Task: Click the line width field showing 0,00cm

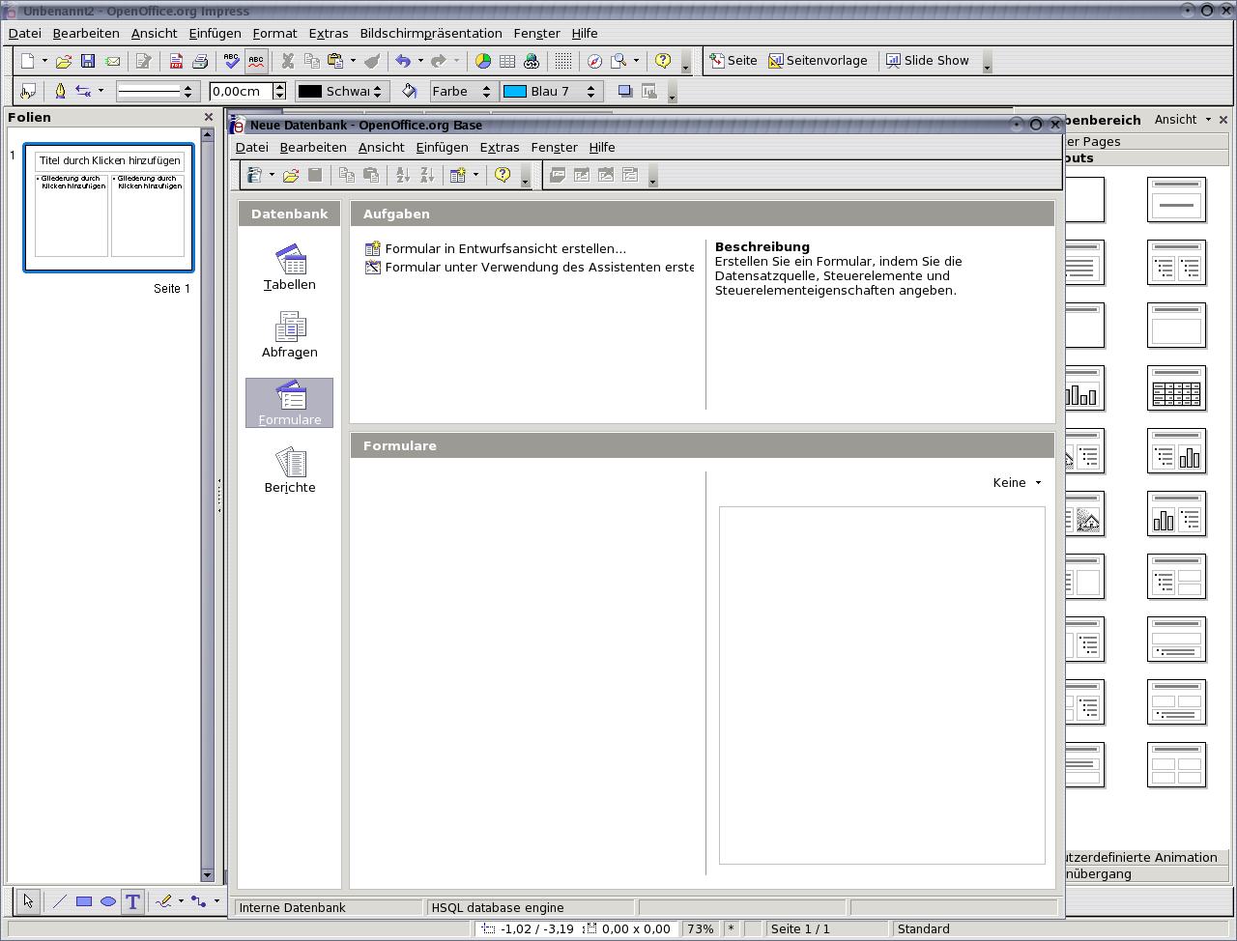Action: point(241,91)
